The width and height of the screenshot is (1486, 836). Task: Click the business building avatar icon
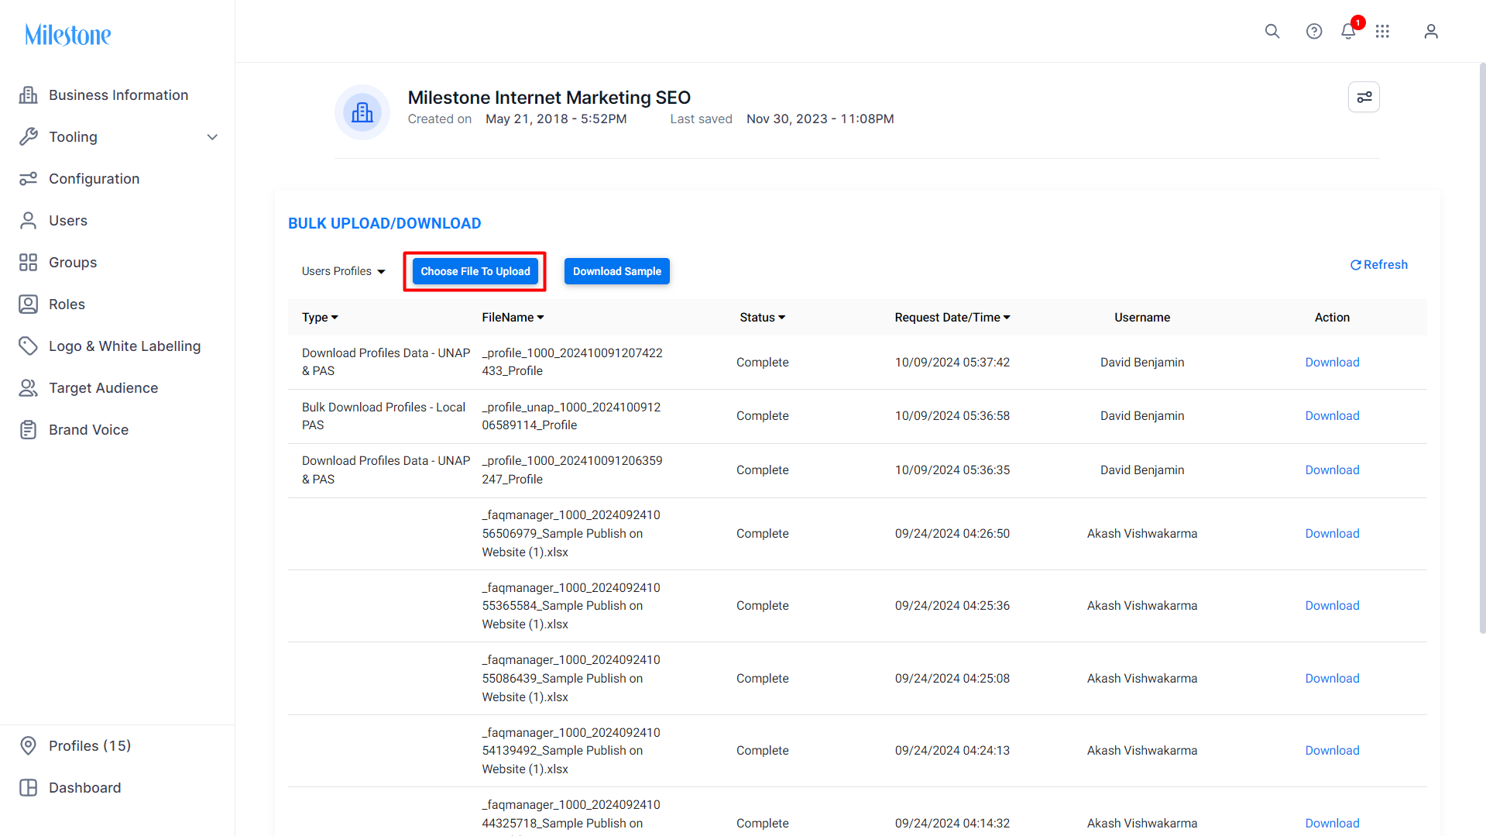click(x=362, y=112)
